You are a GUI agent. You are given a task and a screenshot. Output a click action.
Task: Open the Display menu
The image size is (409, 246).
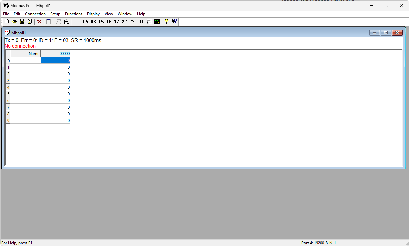[x=93, y=14]
